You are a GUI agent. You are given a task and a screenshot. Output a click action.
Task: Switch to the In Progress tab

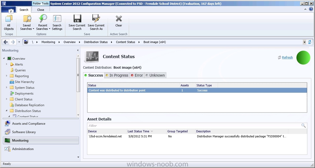point(117,75)
